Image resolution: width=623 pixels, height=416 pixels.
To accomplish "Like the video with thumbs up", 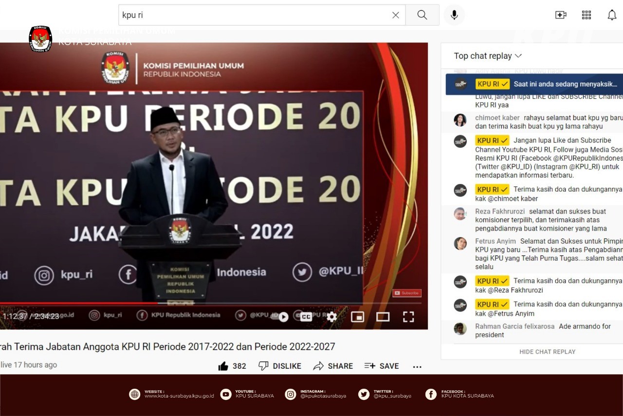I will 223,366.
